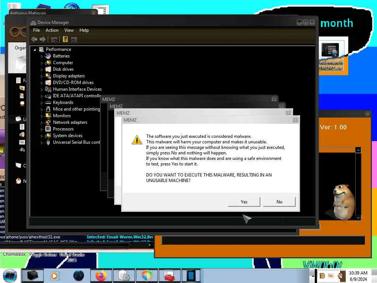Viewport: 377px width, 283px height.
Task: Click the Back arrow in Device Manager toolbar
Action: 34,39
